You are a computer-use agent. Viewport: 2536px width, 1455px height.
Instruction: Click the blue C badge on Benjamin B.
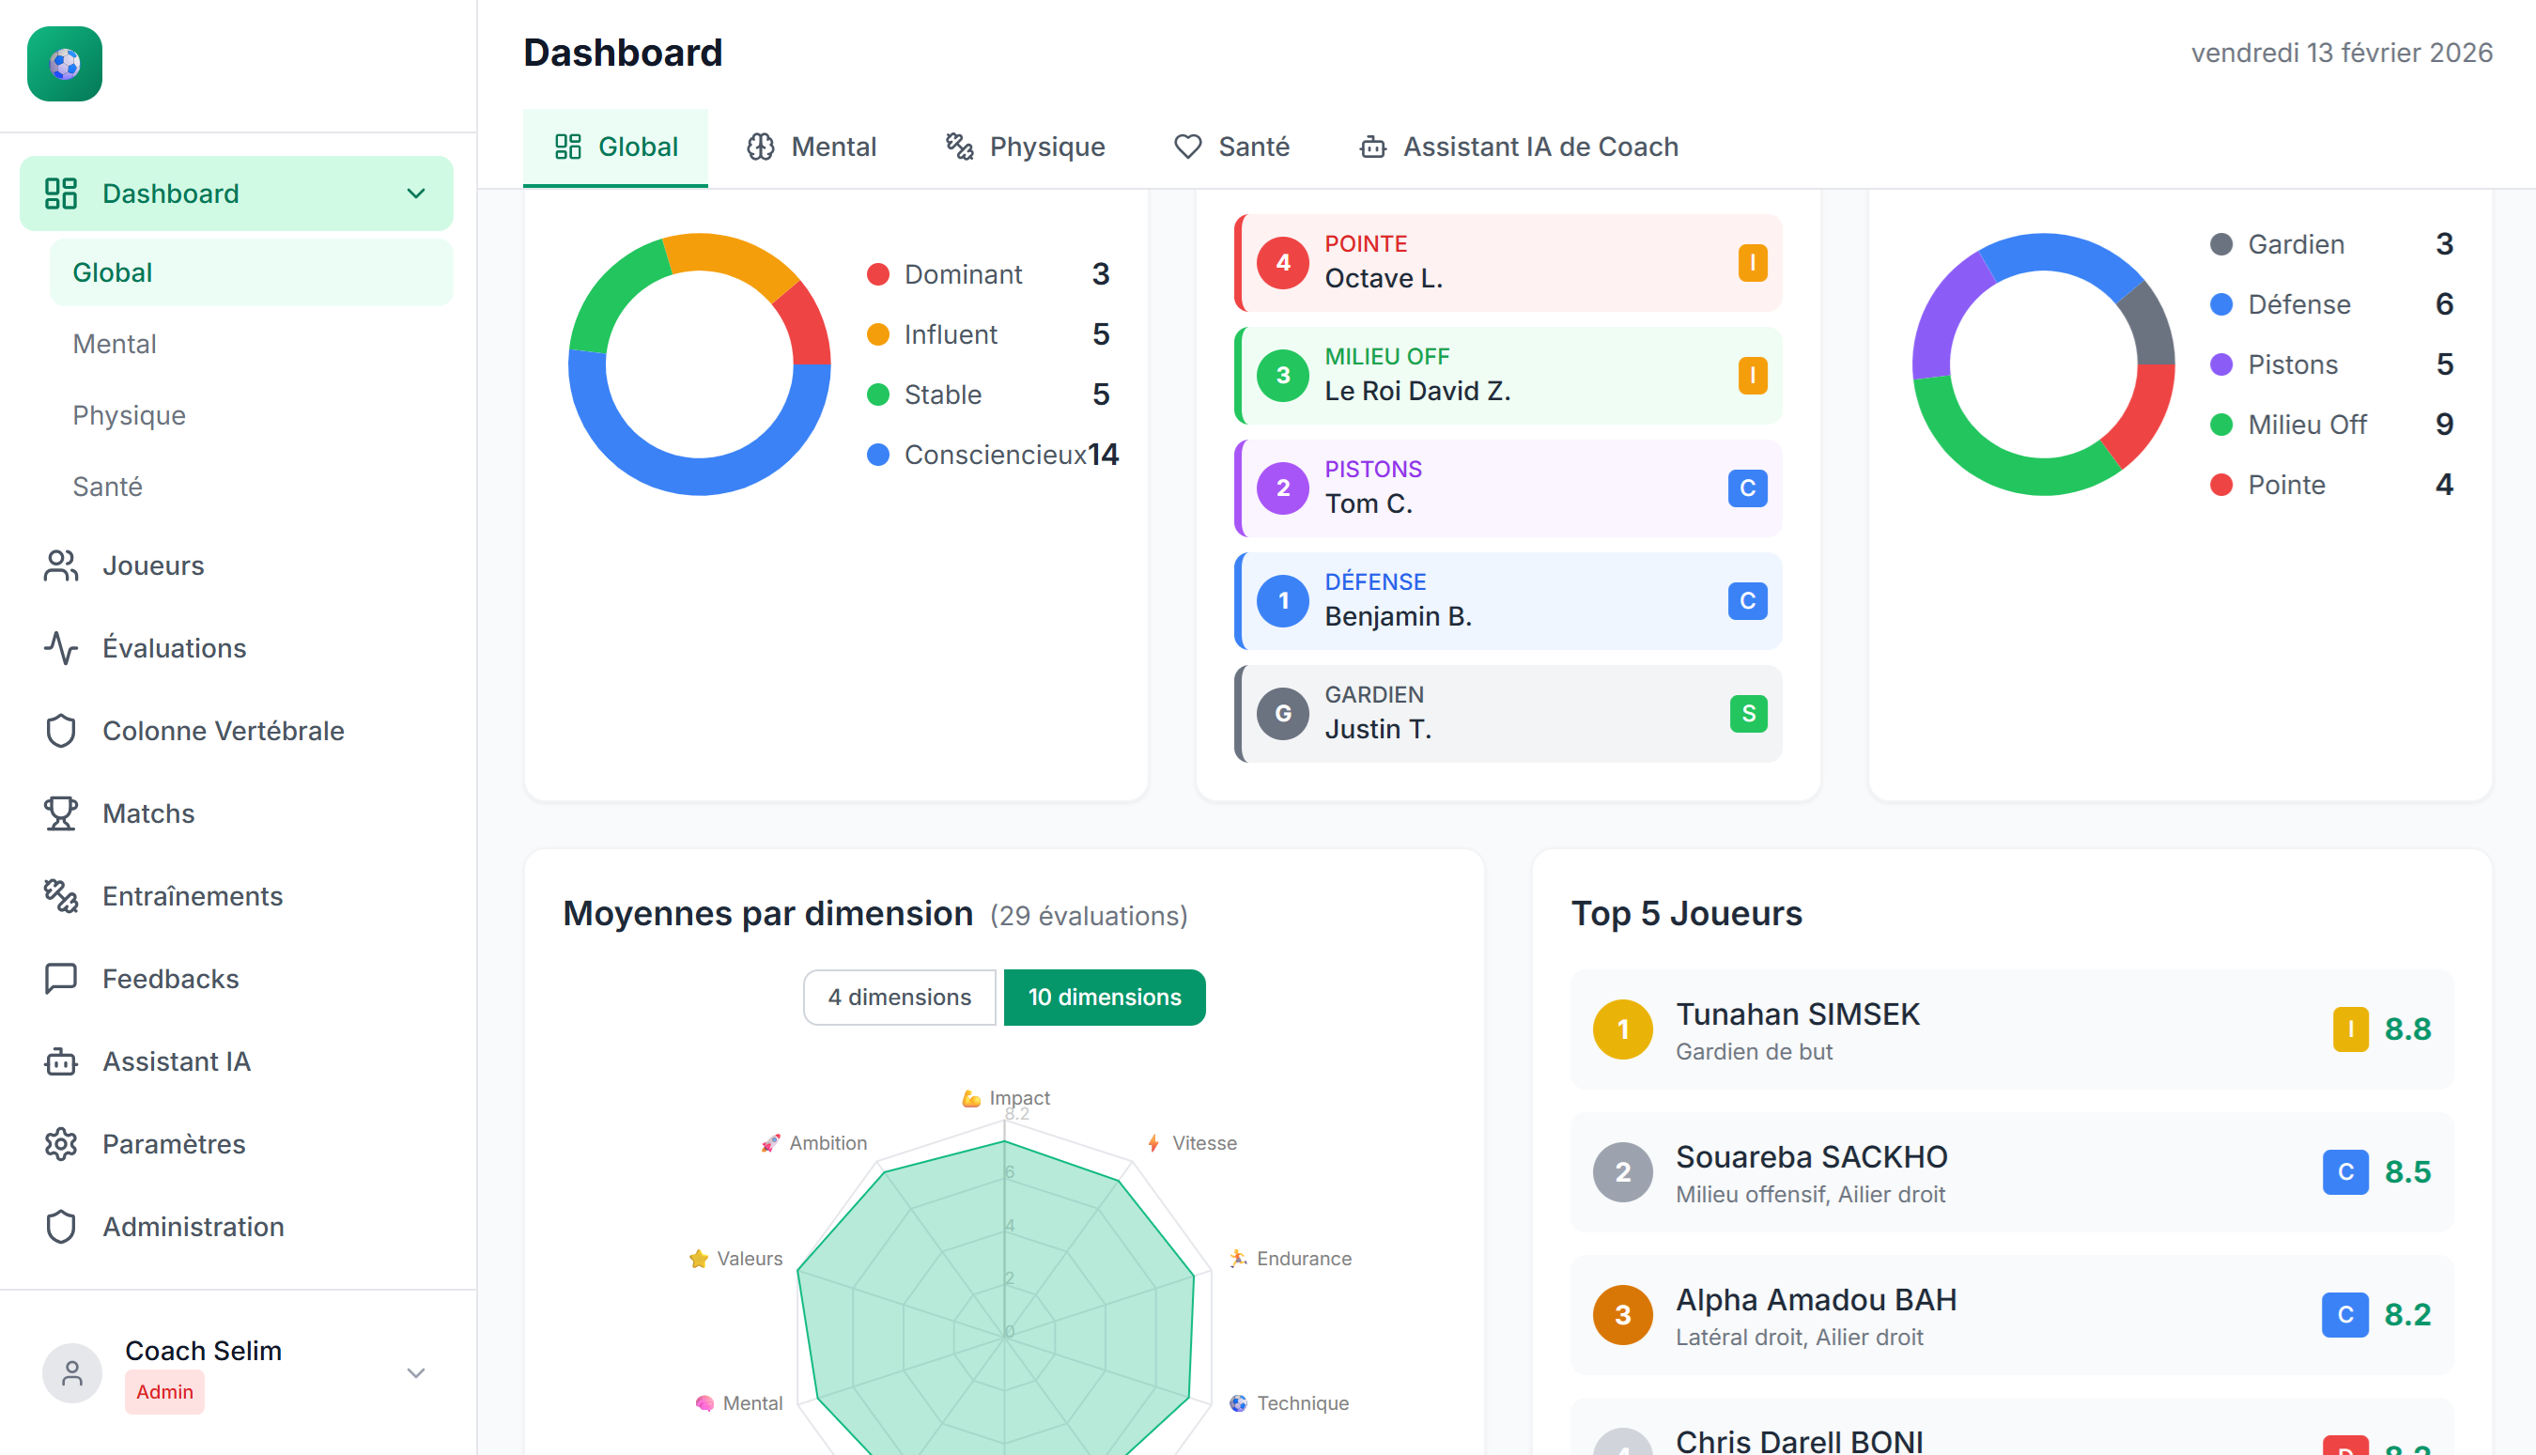(1748, 601)
